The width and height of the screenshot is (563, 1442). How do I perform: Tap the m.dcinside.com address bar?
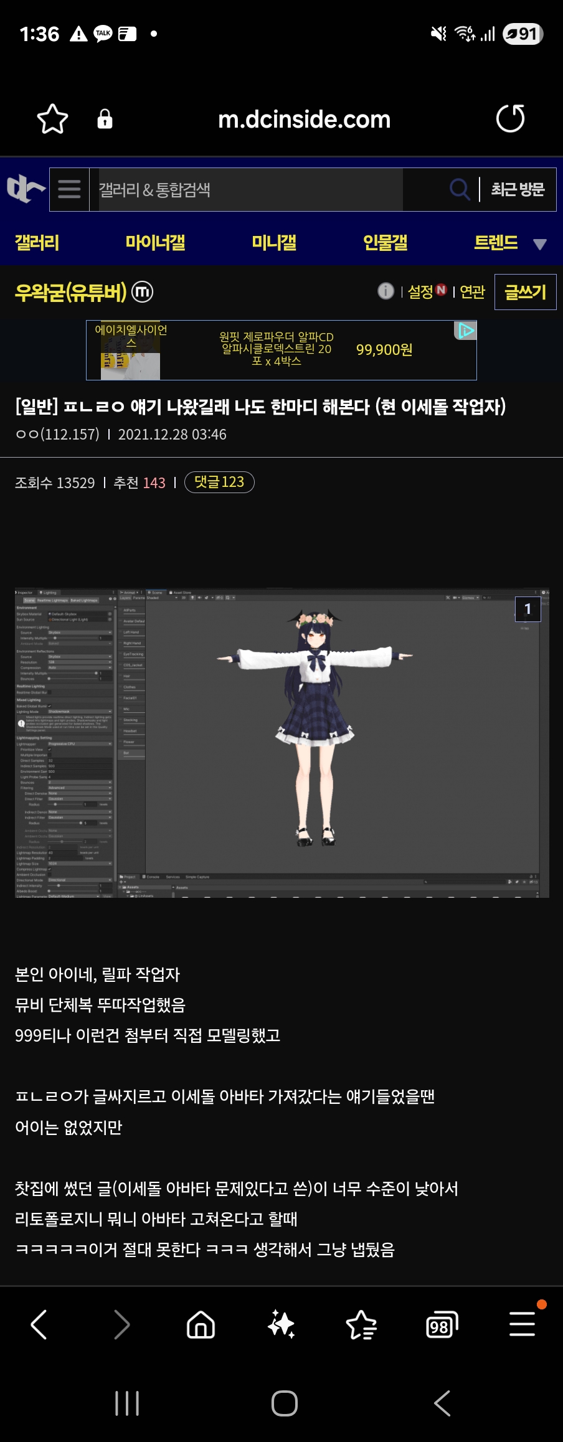click(x=305, y=119)
